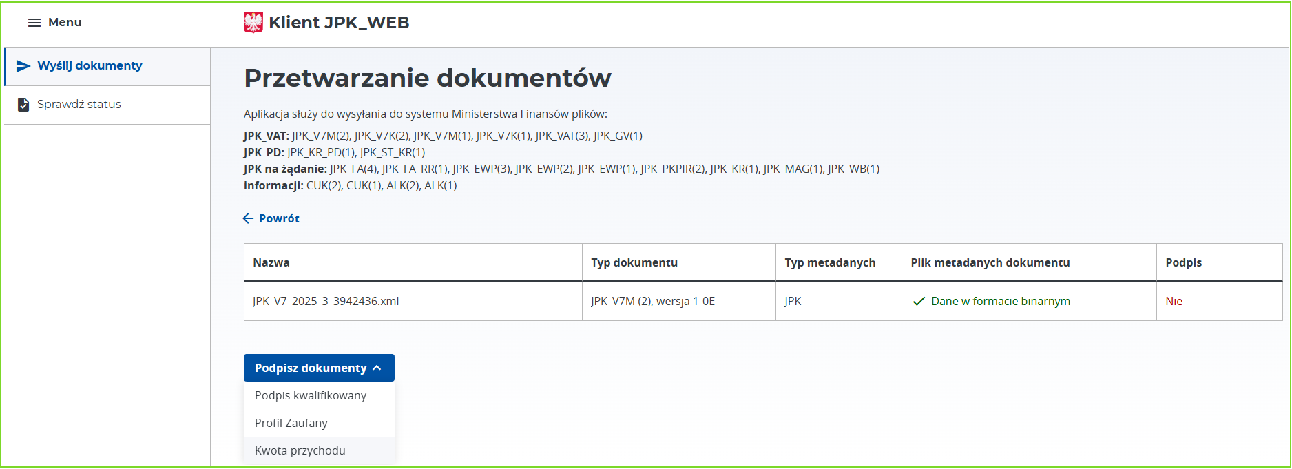The height and width of the screenshot is (469, 1292).
Task: Click the JPK_VAT: label line
Action: click(443, 136)
